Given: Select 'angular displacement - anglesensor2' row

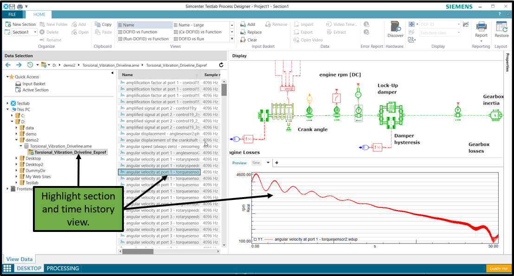Looking at the screenshot, I should pos(159,134).
